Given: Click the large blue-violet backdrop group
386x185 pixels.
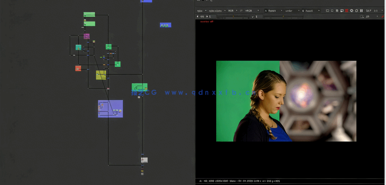Looking at the screenshot, I should 111,109.
